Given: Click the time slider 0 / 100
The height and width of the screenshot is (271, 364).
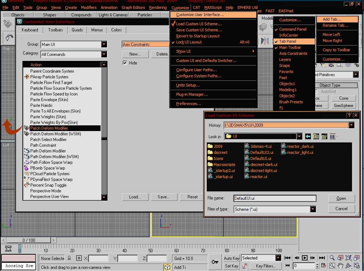Looking at the screenshot, I should (29, 240).
